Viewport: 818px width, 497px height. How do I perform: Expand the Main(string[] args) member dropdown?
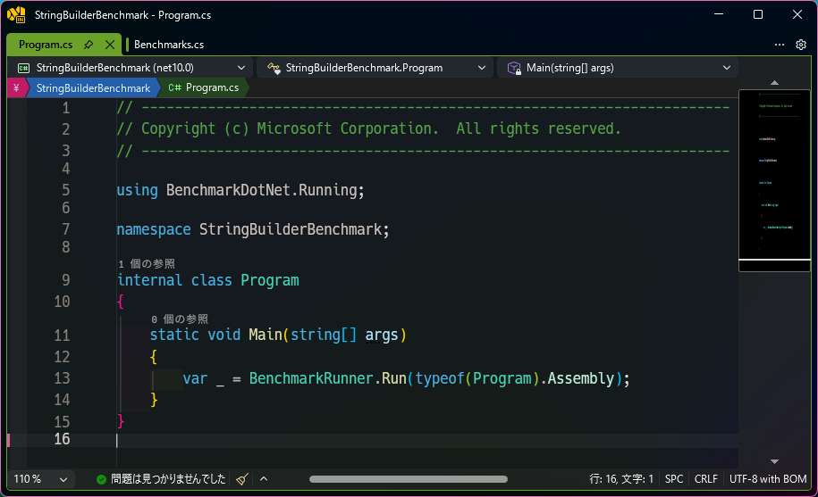point(726,68)
